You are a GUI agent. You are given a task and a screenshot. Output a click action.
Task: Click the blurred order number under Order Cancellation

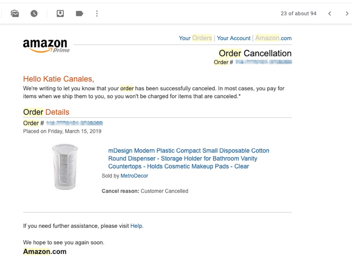(263, 62)
